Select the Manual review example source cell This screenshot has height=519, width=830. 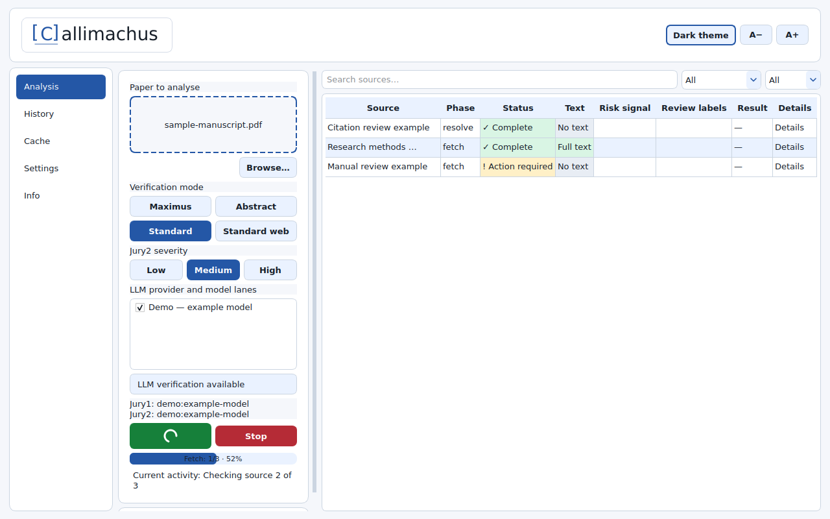click(383, 167)
